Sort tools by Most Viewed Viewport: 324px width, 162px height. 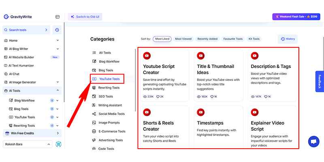coord(183,39)
